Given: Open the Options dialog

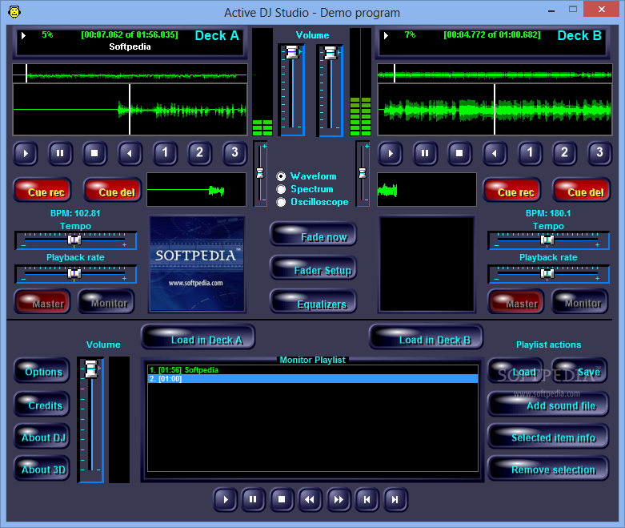Looking at the screenshot, I should tap(42, 370).
